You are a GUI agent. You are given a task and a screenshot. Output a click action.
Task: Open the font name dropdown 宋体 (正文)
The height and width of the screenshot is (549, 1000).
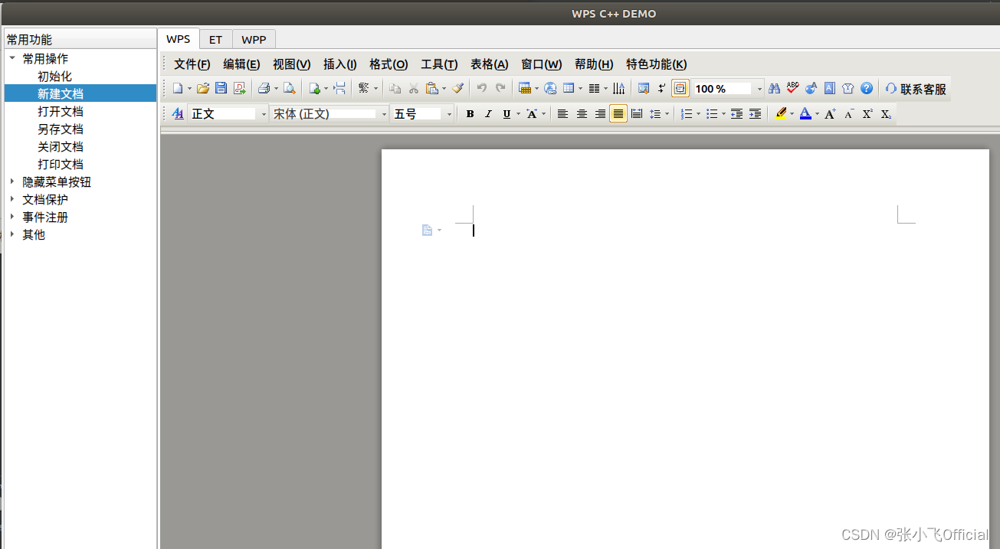pos(330,113)
